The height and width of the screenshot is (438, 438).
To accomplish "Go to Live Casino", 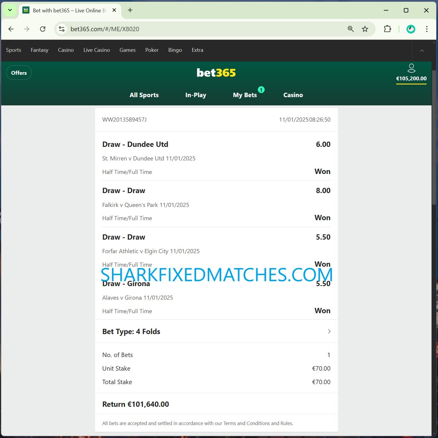I will (97, 50).
